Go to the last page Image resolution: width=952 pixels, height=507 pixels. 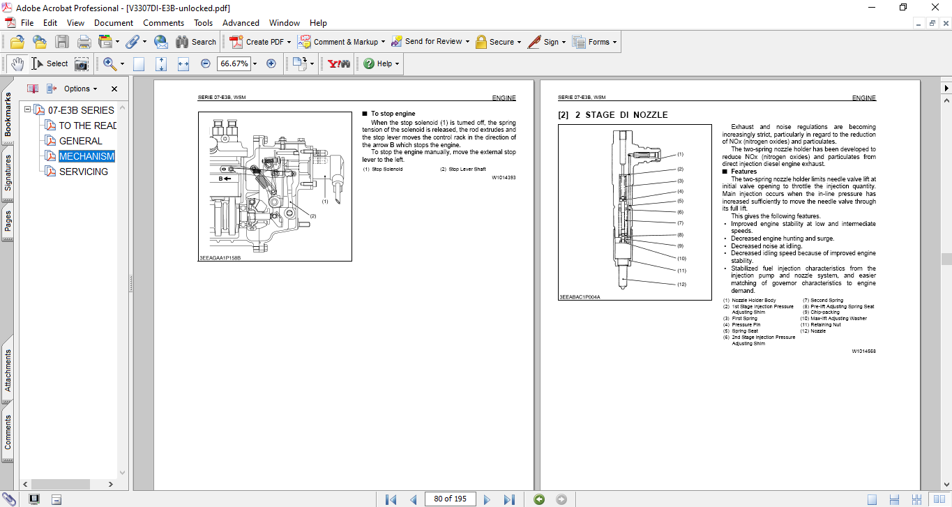click(509, 499)
